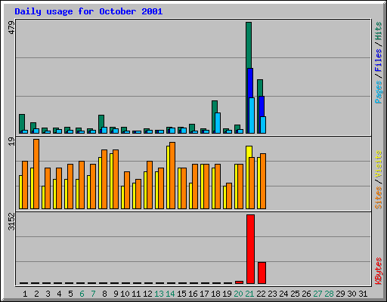The image size is (387, 302).
Task: Click green weekend day label 21
Action: coord(249,294)
